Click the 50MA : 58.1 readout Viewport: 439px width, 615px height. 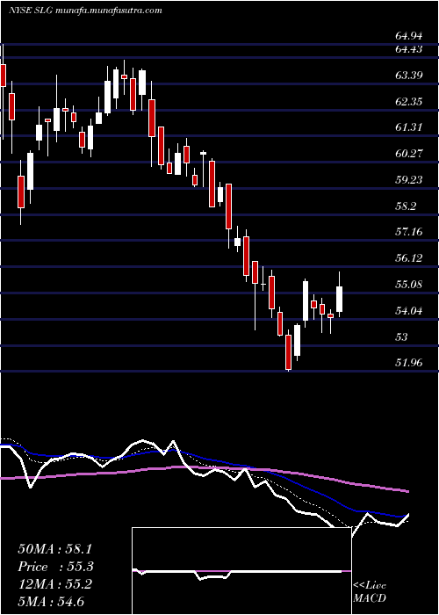(x=56, y=549)
